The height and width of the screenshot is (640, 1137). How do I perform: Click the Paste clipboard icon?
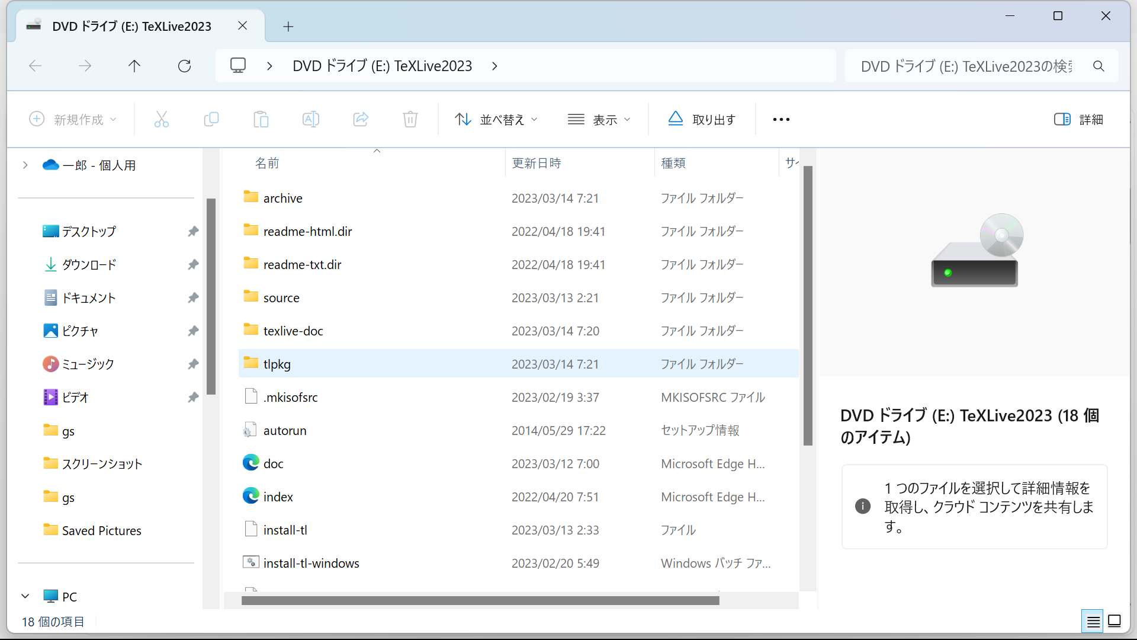(x=261, y=119)
